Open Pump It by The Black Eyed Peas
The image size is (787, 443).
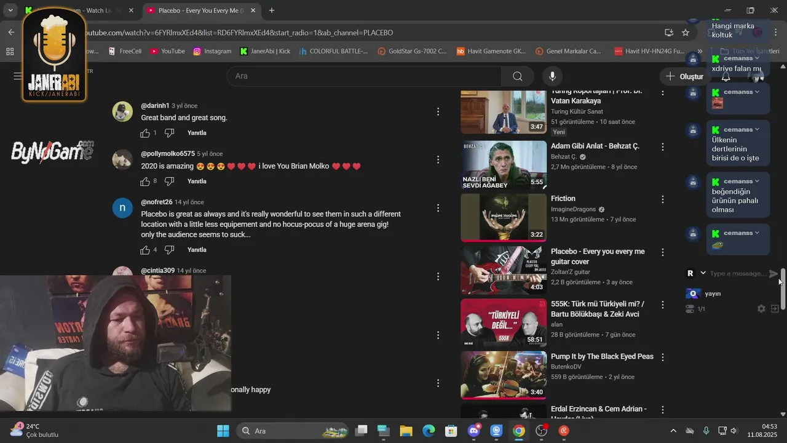click(602, 357)
